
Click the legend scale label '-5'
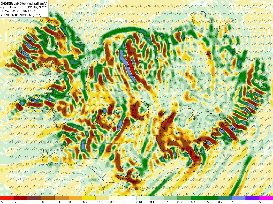pyautogui.click(x=1, y=202)
